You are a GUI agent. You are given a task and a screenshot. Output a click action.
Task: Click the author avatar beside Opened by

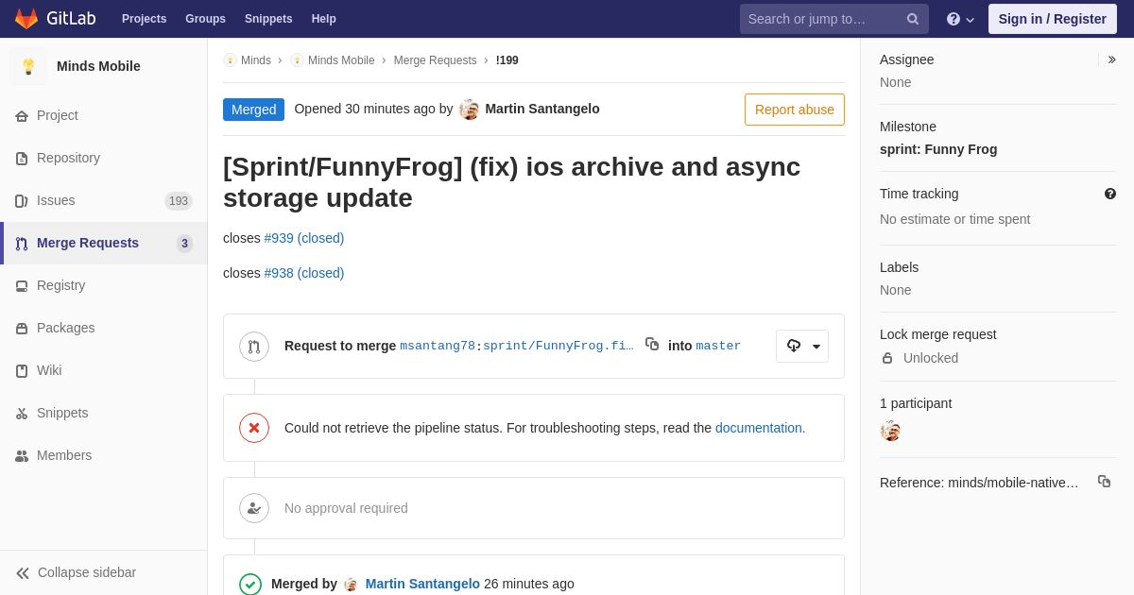[470, 110]
